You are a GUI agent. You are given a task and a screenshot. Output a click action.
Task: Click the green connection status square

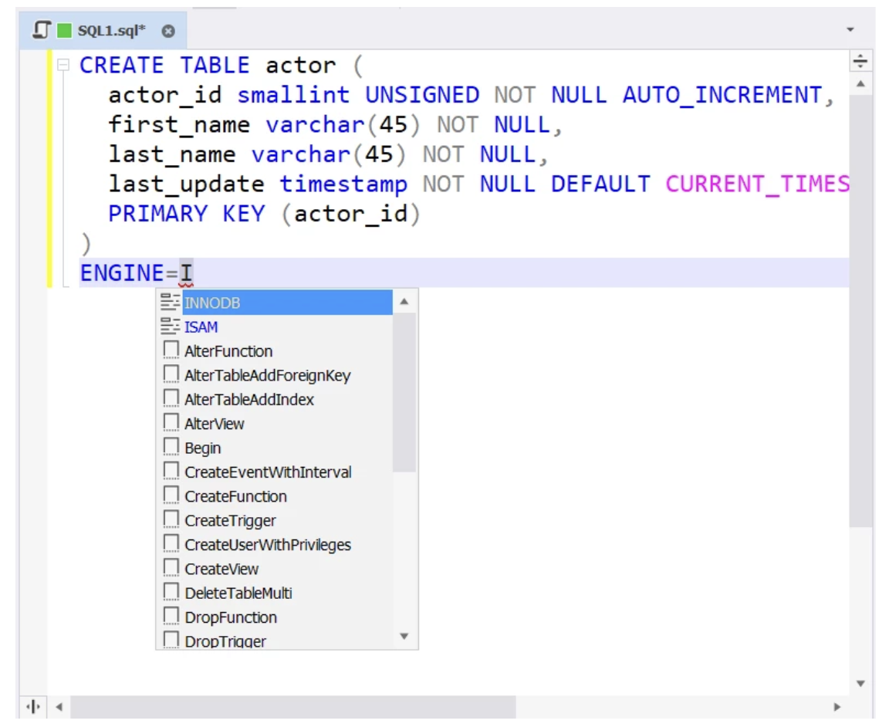(x=65, y=30)
